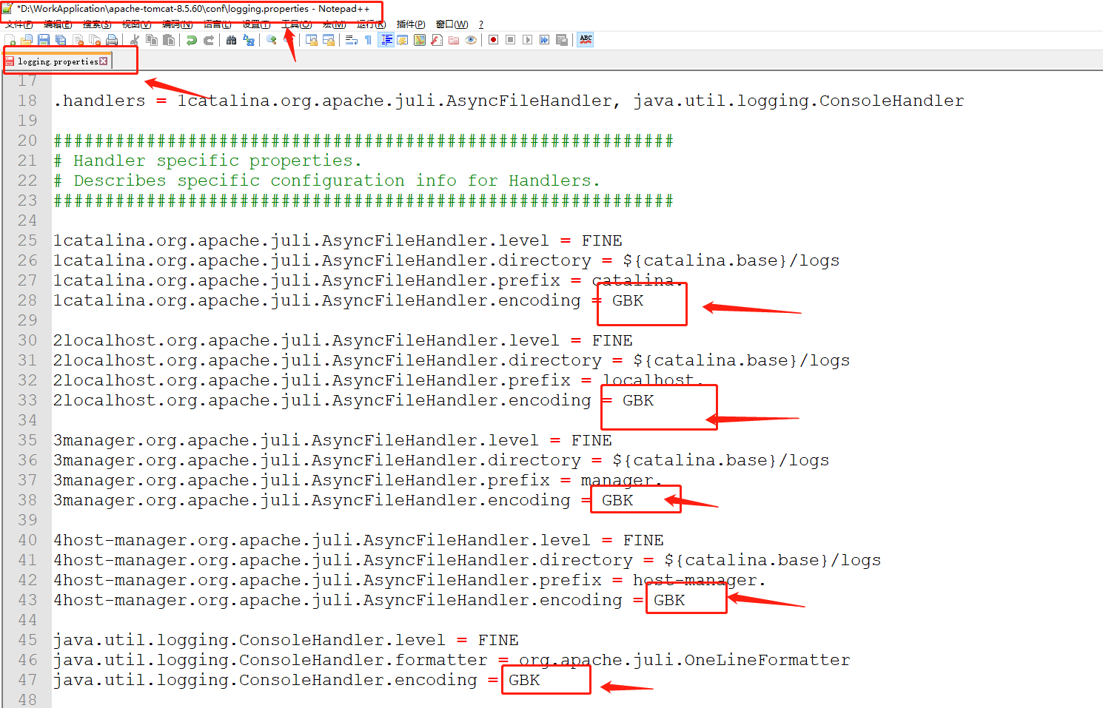Viewport: 1103px width, 708px height.
Task: Toggle word wrap in the toolbar
Action: [352, 40]
